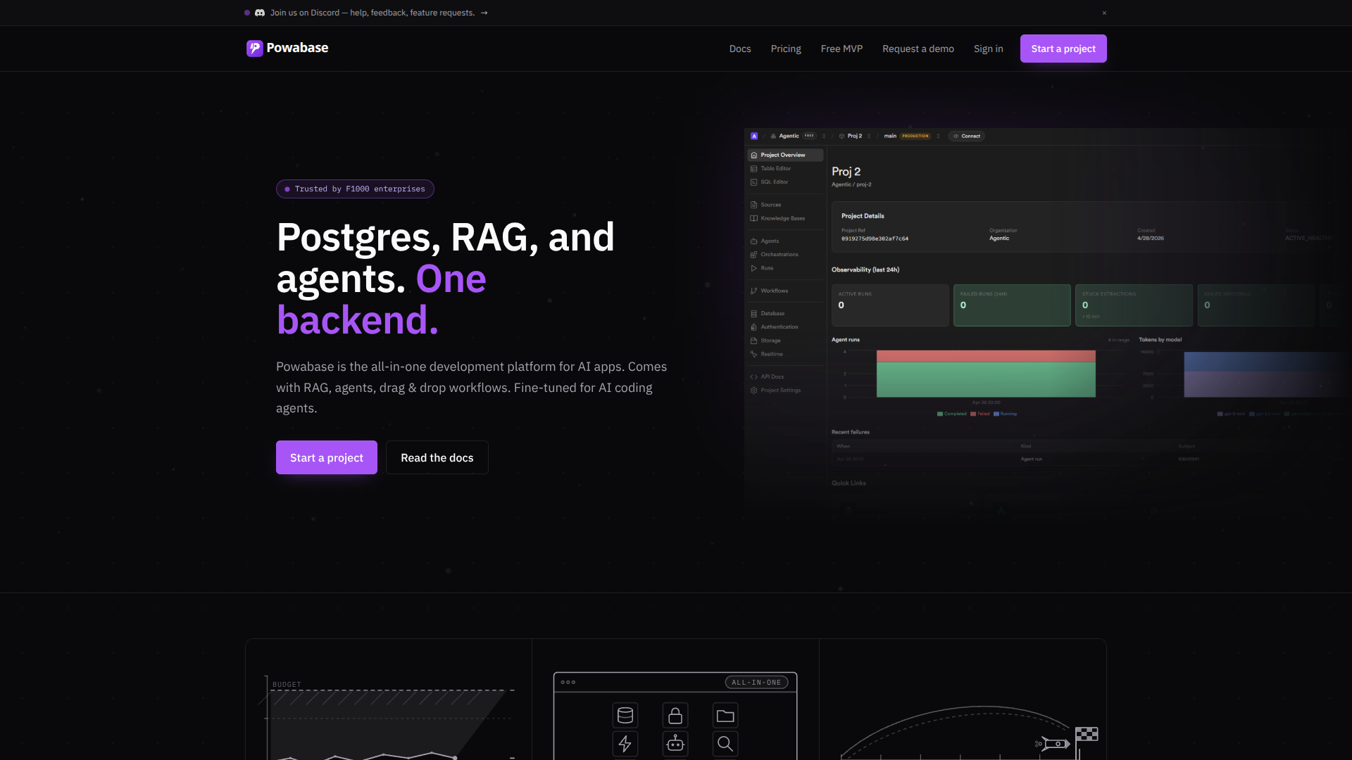Click the header Start a project button
Screen dimensions: 1352x760
point(1063,49)
